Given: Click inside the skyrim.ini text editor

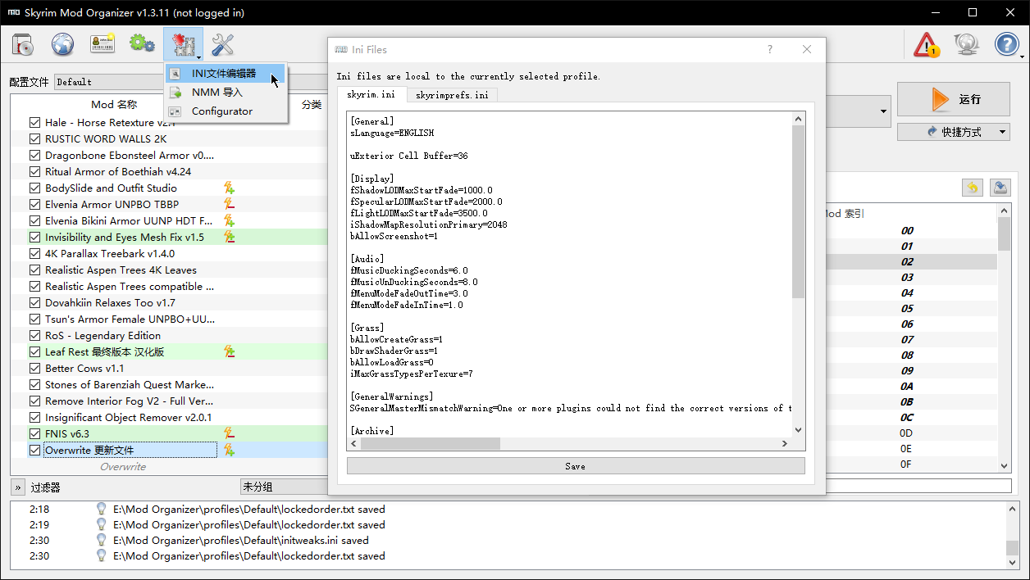Looking at the screenshot, I should pyautogui.click(x=570, y=274).
